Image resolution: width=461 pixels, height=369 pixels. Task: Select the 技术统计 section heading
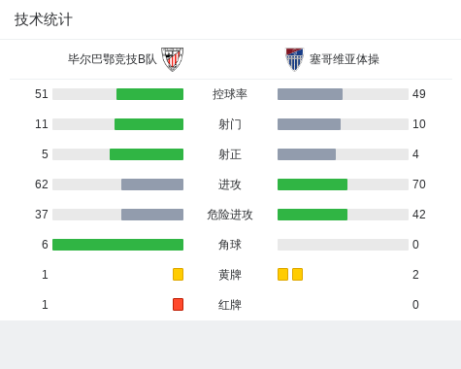44,19
